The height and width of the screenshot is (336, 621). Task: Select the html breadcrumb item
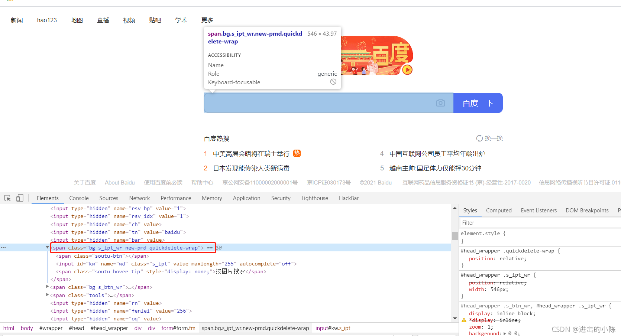point(9,328)
